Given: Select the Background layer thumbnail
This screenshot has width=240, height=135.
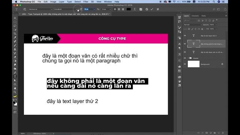Looking at the screenshot, I should click(193, 64).
